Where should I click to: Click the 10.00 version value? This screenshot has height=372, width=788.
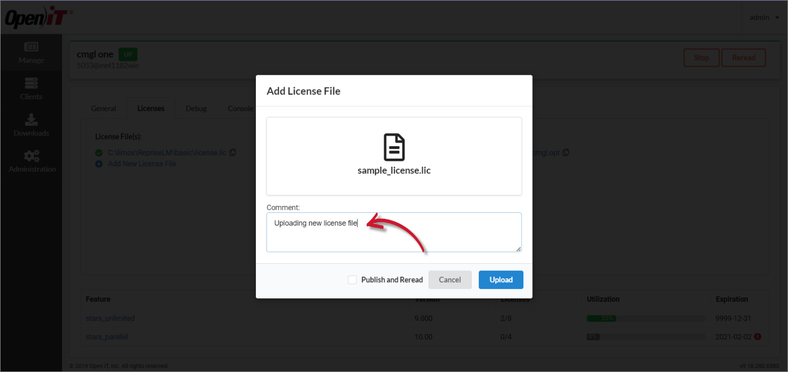coord(423,336)
